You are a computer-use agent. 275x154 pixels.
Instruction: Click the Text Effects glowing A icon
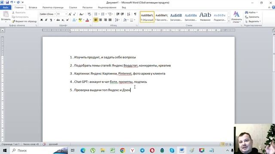(74, 20)
